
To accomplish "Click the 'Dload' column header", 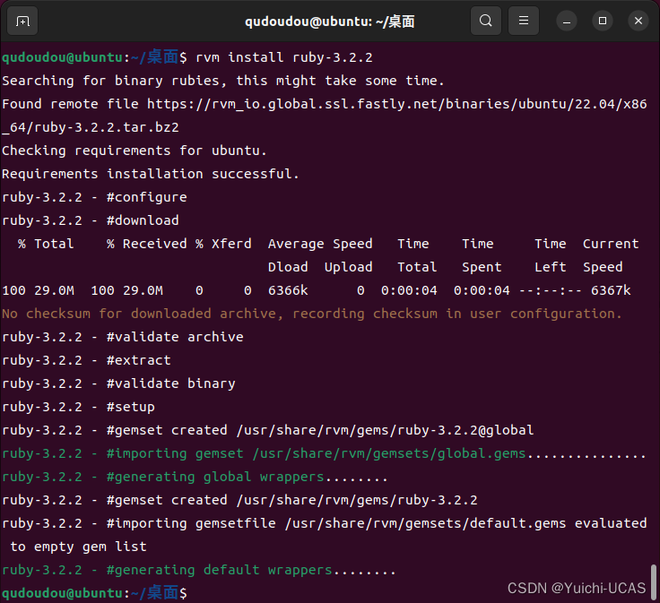I will click(x=288, y=267).
